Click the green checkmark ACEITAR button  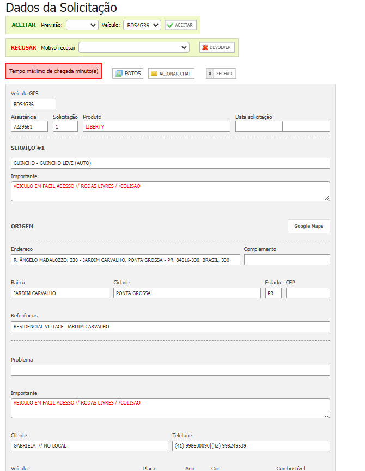click(180, 25)
